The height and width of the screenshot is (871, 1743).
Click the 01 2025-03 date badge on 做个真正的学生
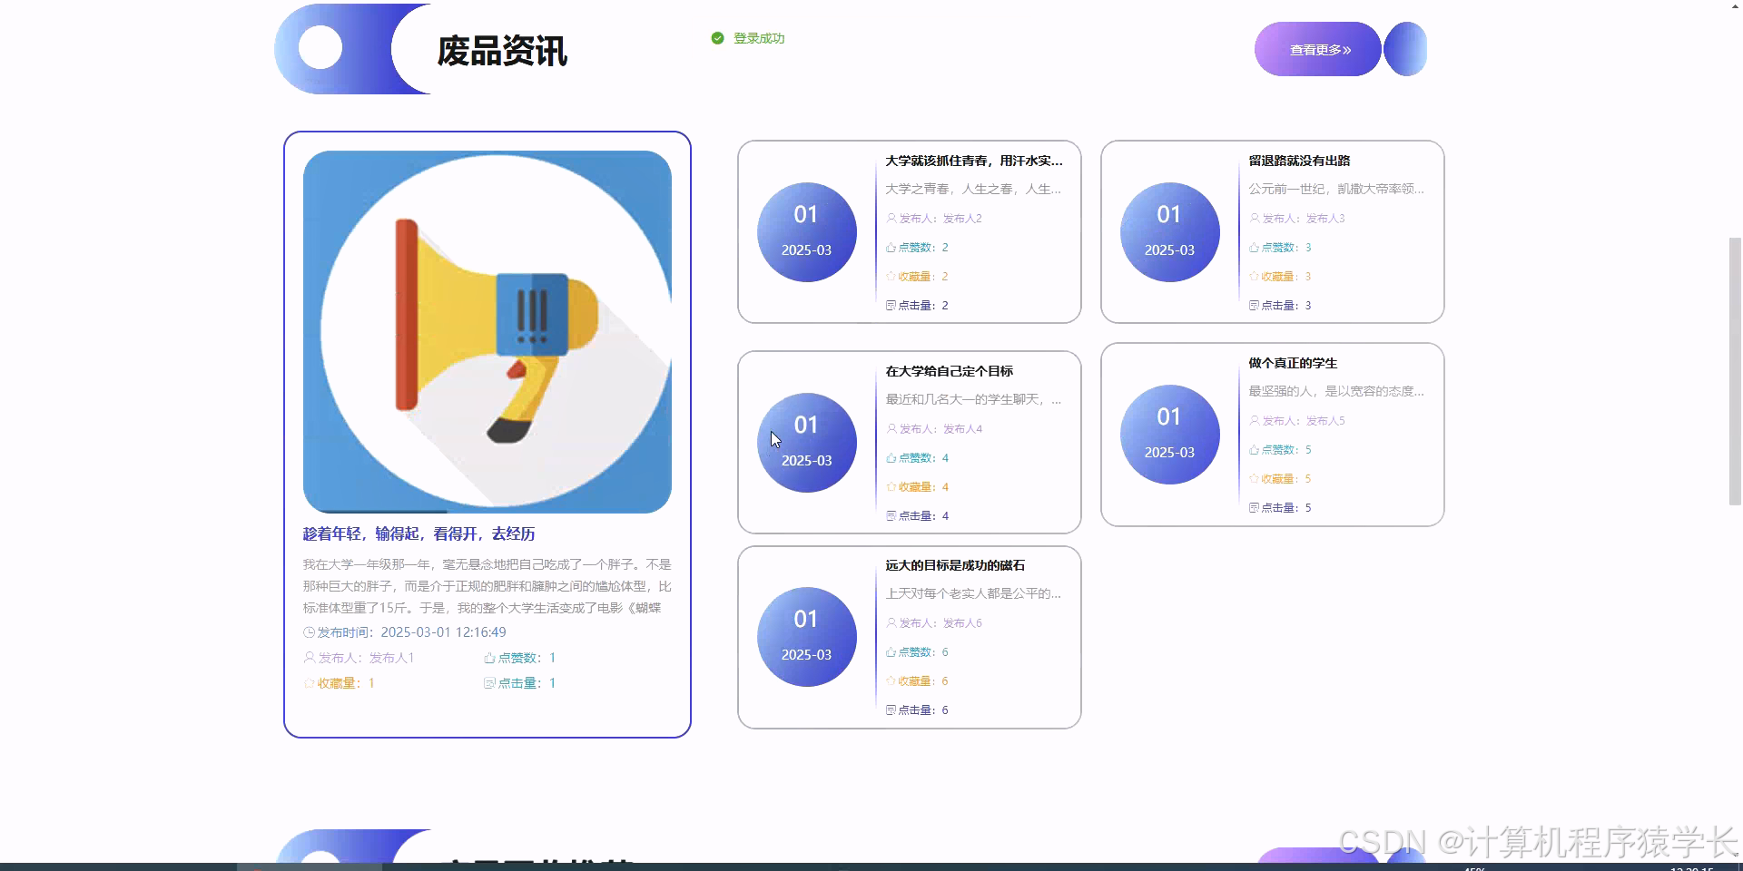pyautogui.click(x=1169, y=435)
